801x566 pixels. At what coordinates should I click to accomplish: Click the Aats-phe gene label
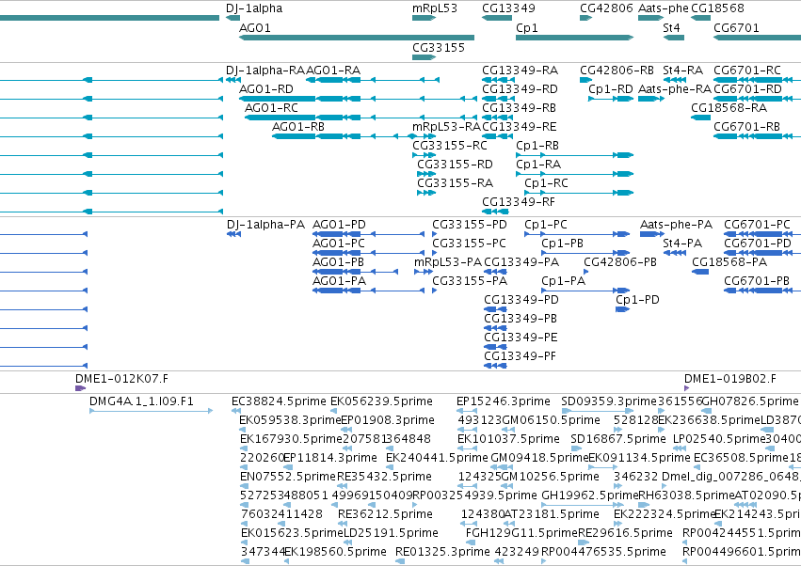663,8
